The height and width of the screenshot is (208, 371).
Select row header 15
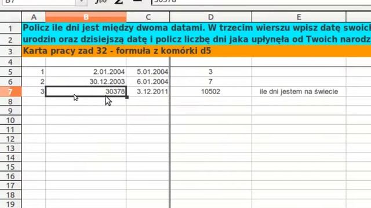10,167
